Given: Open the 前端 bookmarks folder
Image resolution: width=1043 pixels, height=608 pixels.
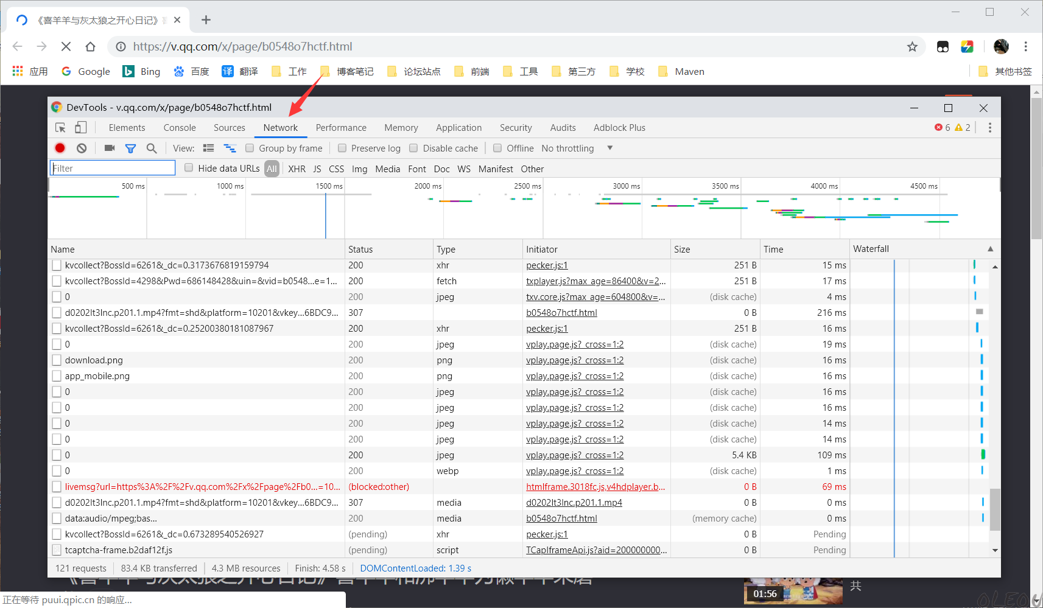Looking at the screenshot, I should tap(472, 71).
